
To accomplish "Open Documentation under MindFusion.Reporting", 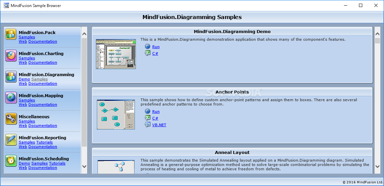I will pos(43,147).
